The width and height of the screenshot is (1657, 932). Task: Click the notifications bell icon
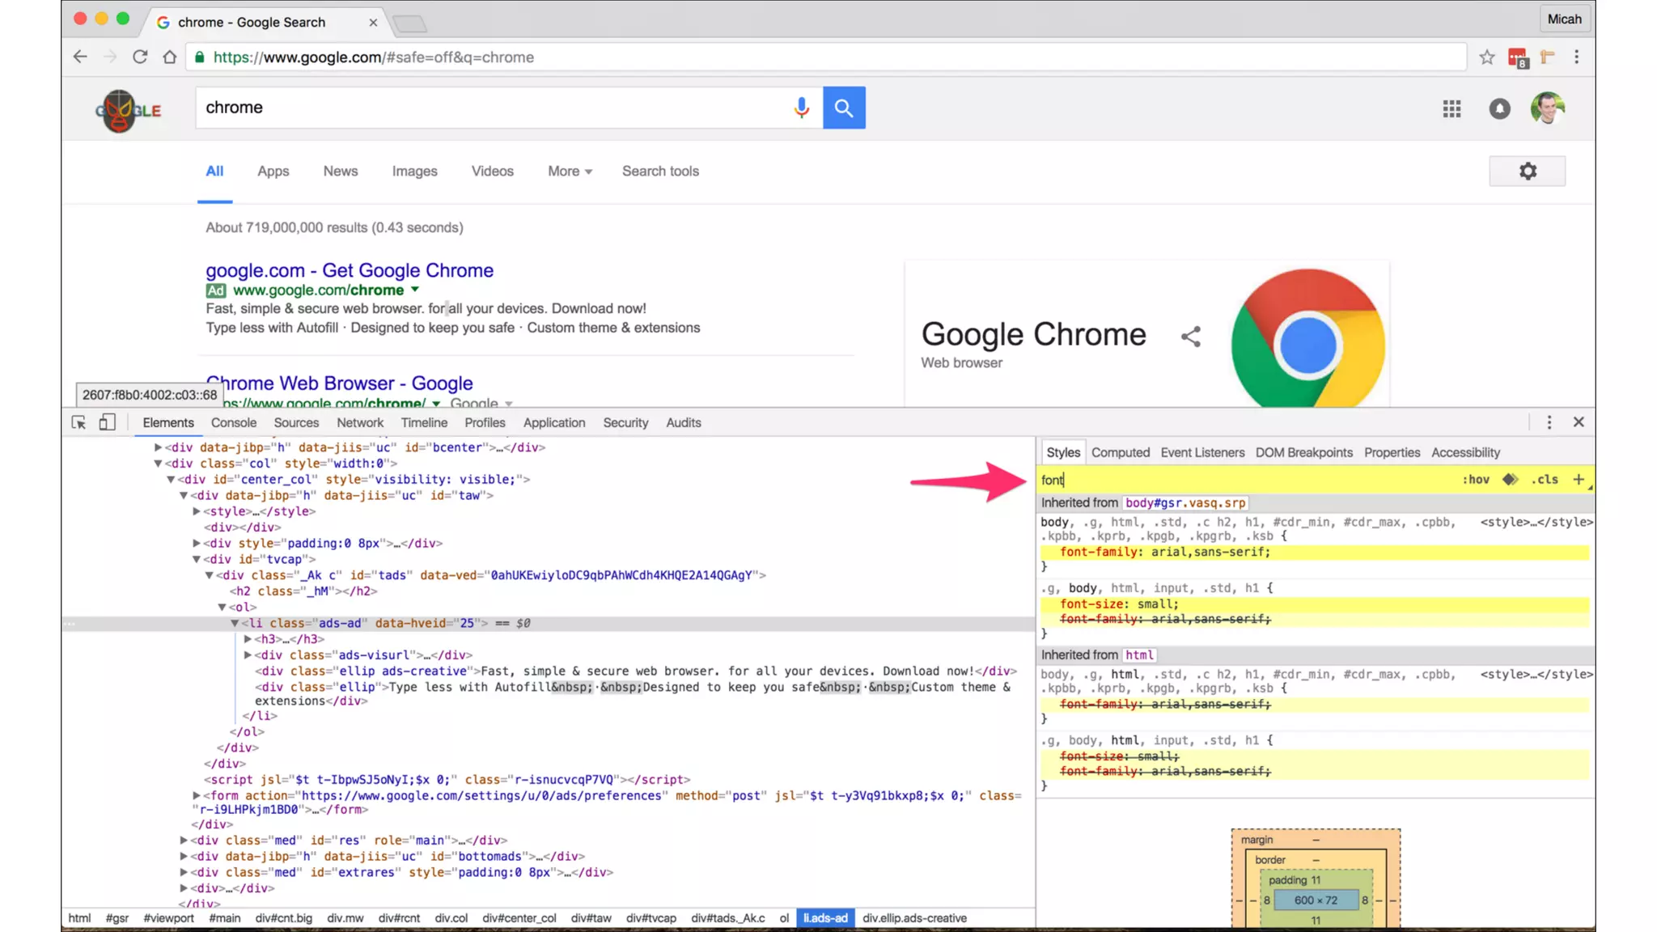[1499, 108]
